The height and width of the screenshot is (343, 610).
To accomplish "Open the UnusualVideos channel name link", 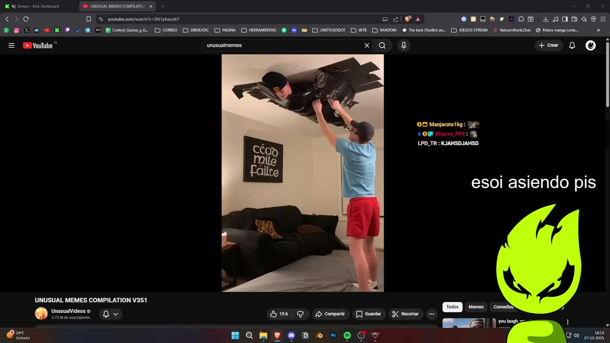I will coord(69,311).
